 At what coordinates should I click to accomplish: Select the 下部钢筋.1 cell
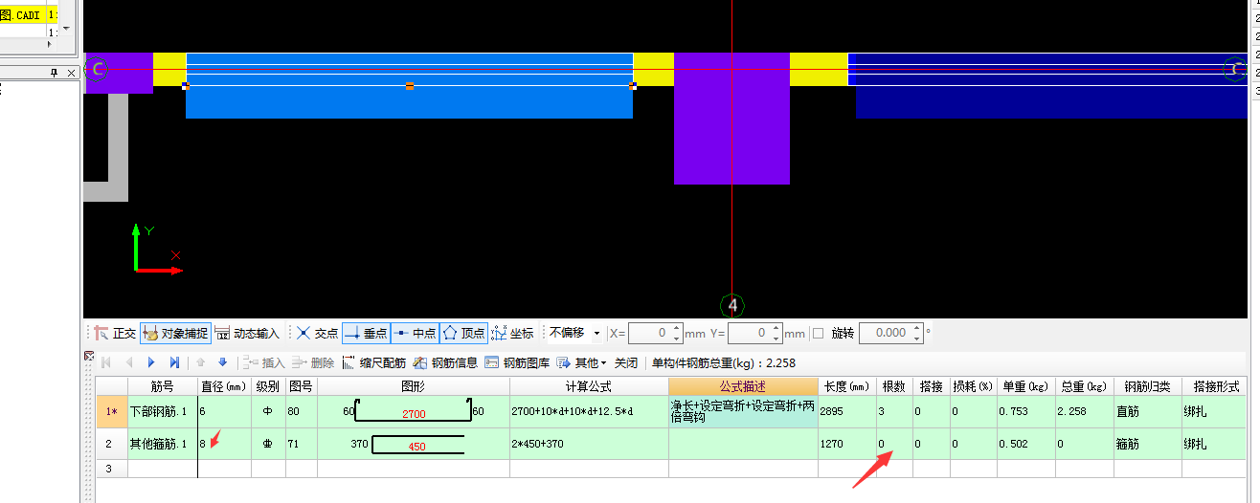tap(163, 412)
